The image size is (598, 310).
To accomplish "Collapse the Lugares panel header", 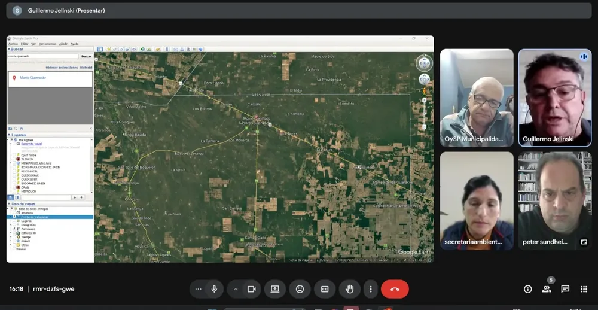I will (x=9, y=135).
